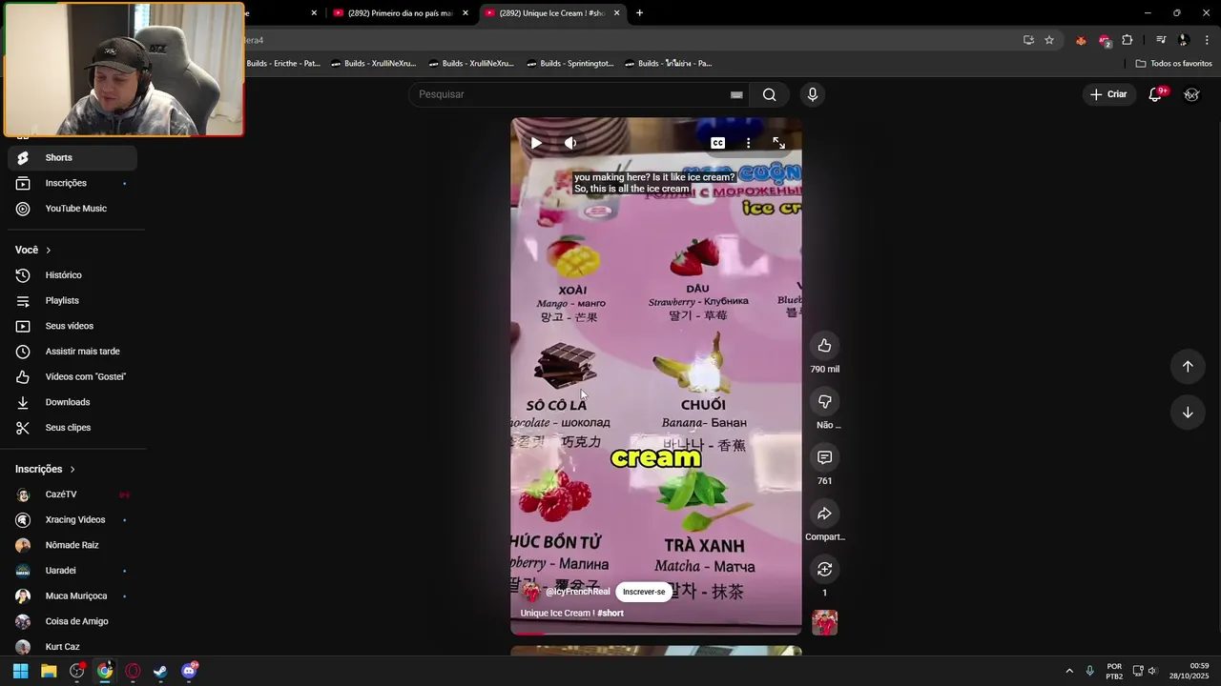Open the comments icon showing 761
Viewport: 1221px width, 686px height.
pos(824,457)
